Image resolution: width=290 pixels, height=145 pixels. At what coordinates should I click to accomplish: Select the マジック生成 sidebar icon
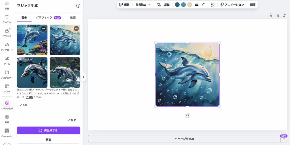pyautogui.click(x=7, y=105)
